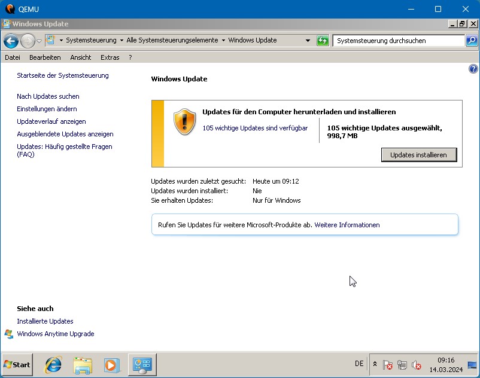Image resolution: width=480 pixels, height=378 pixels.
Task: Refresh the page with green arrows icon
Action: [323, 40]
